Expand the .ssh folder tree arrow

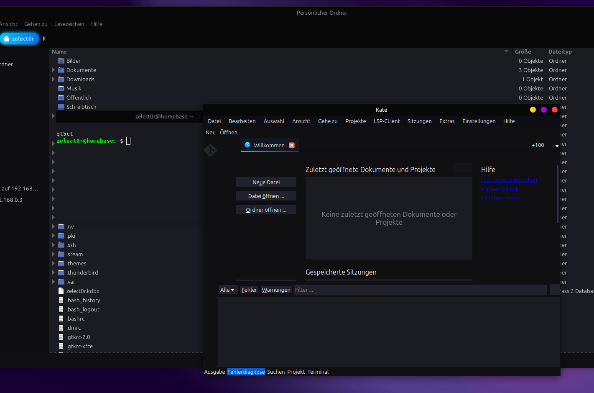pos(54,245)
